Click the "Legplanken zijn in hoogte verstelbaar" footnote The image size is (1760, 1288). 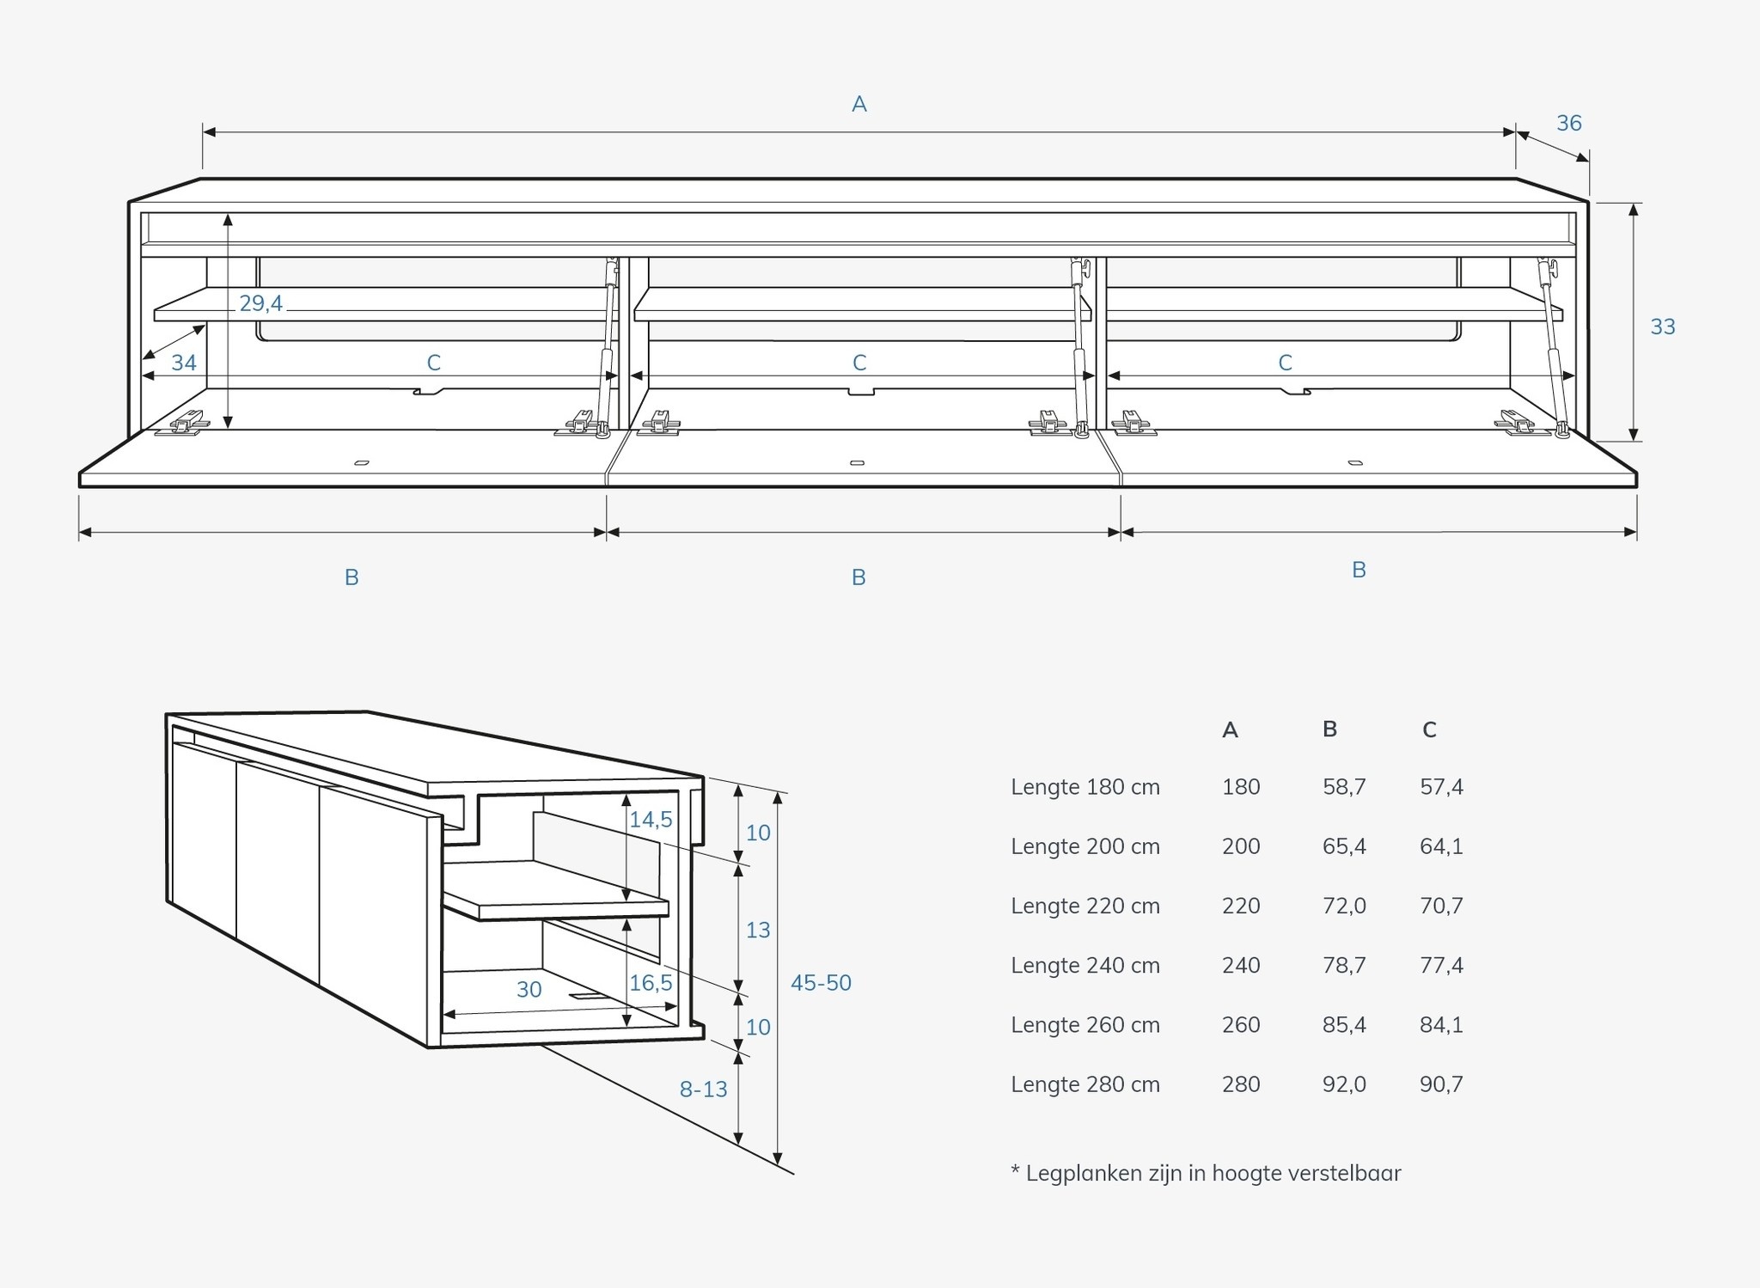click(1206, 1173)
